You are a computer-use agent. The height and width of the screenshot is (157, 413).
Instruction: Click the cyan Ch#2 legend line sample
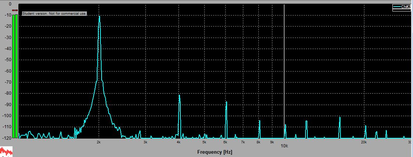coord(397,7)
